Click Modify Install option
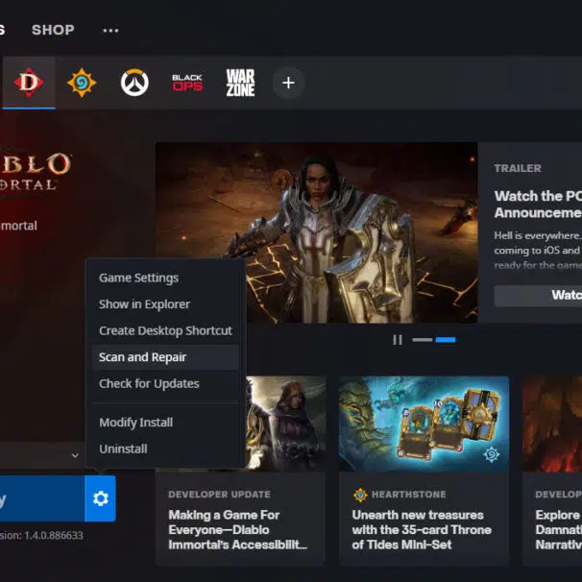 [165, 423]
